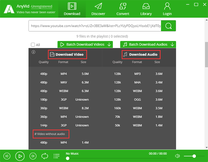Open the Convert tab

[123, 9]
